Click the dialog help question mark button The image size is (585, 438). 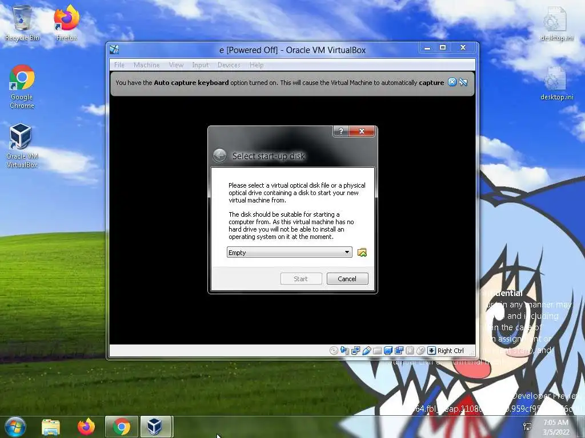[x=340, y=131]
